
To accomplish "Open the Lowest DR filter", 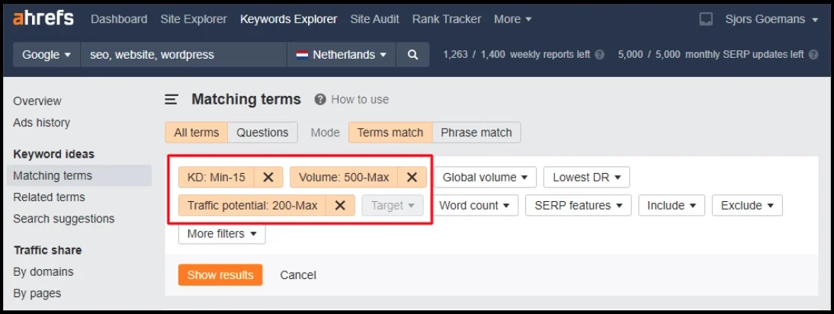I will (x=587, y=177).
